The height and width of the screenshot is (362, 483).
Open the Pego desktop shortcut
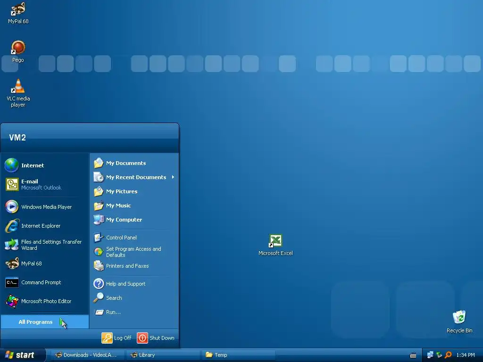[18, 48]
